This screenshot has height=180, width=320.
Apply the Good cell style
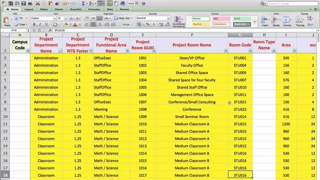[x=242, y=18]
